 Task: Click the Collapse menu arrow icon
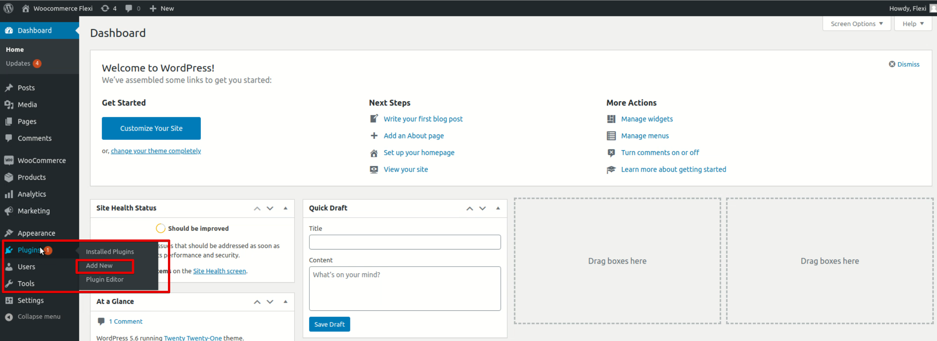pyautogui.click(x=9, y=317)
